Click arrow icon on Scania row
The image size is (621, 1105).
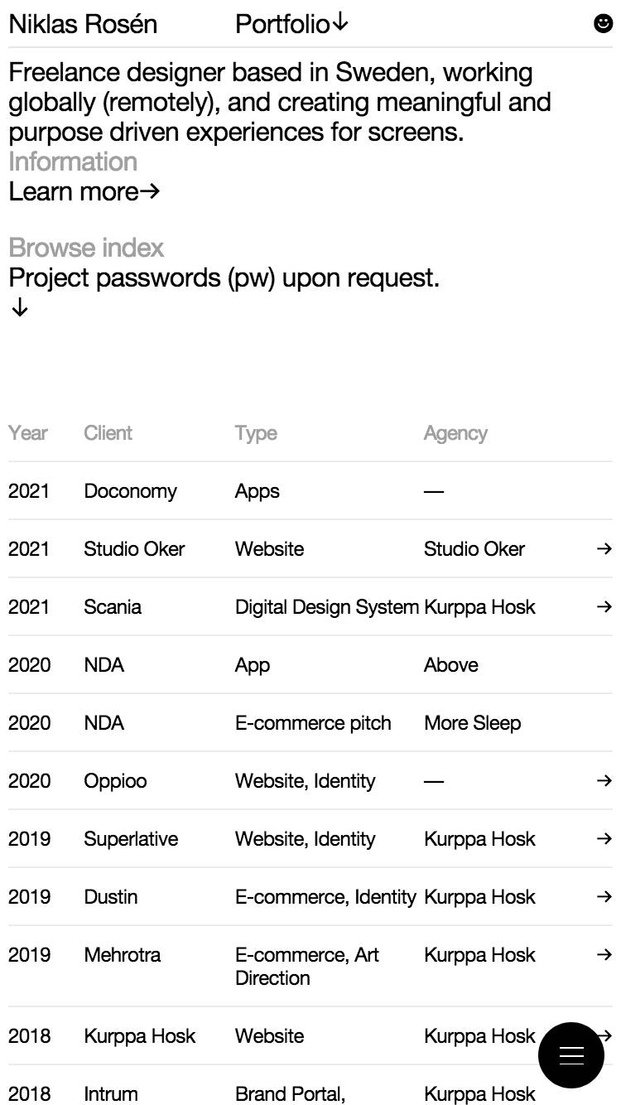pyautogui.click(x=604, y=606)
